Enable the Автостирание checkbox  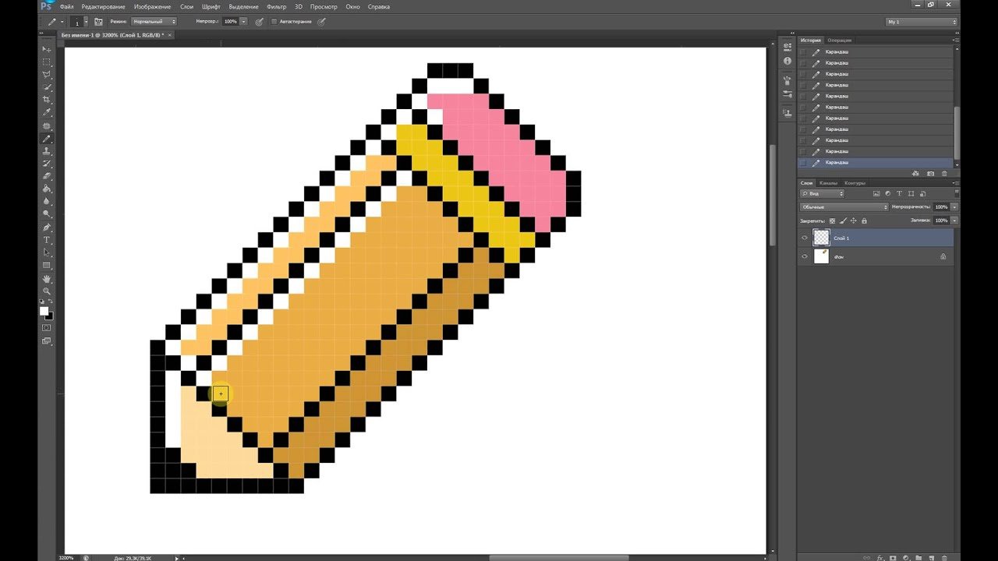[x=274, y=21]
